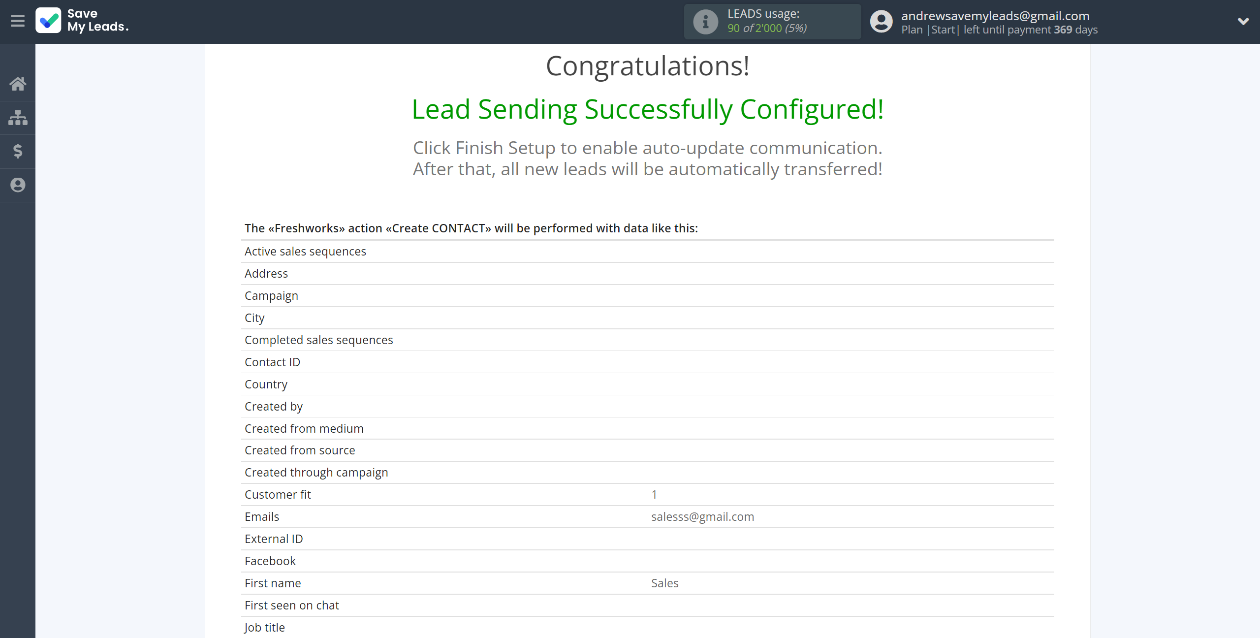
Task: Click the Save My Leads home icon
Action: 18,83
